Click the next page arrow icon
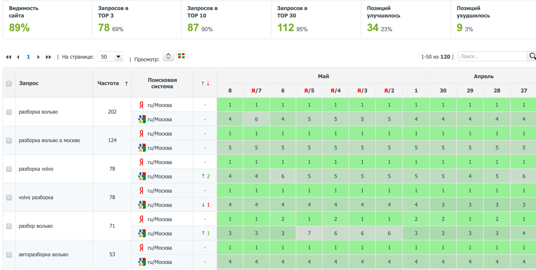 [x=38, y=57]
